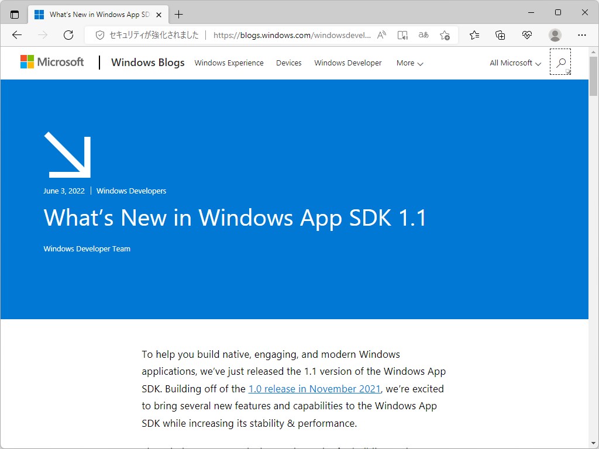Click the scrollbar down arrow
Screen dimensions: 599x449
593,443
